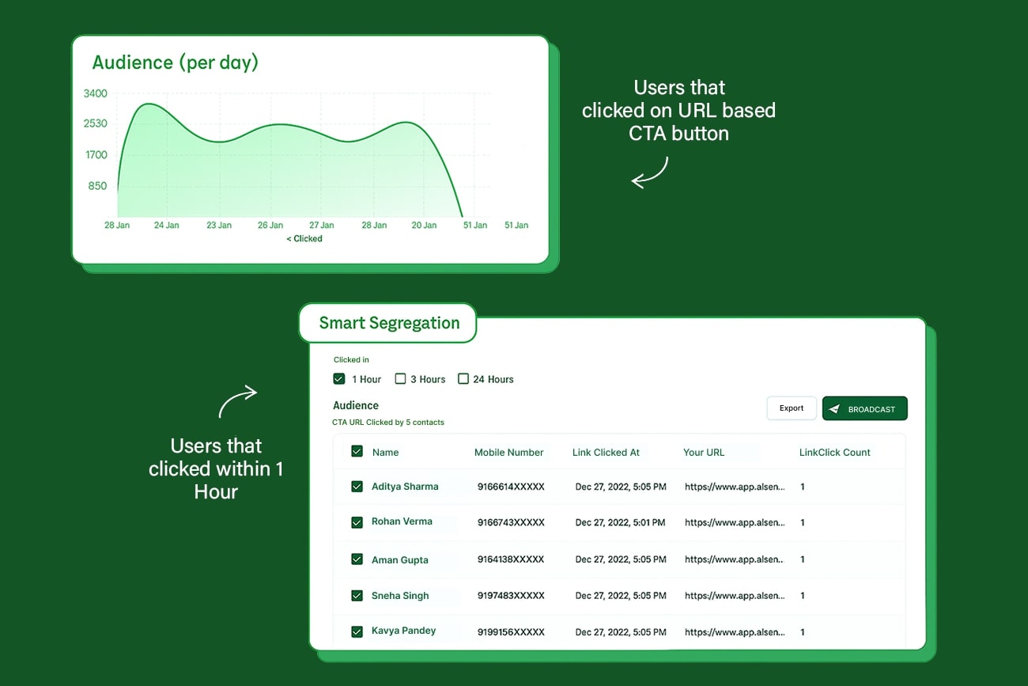Select the 1 Hour checked box icon
1028x686 pixels.
coord(338,379)
